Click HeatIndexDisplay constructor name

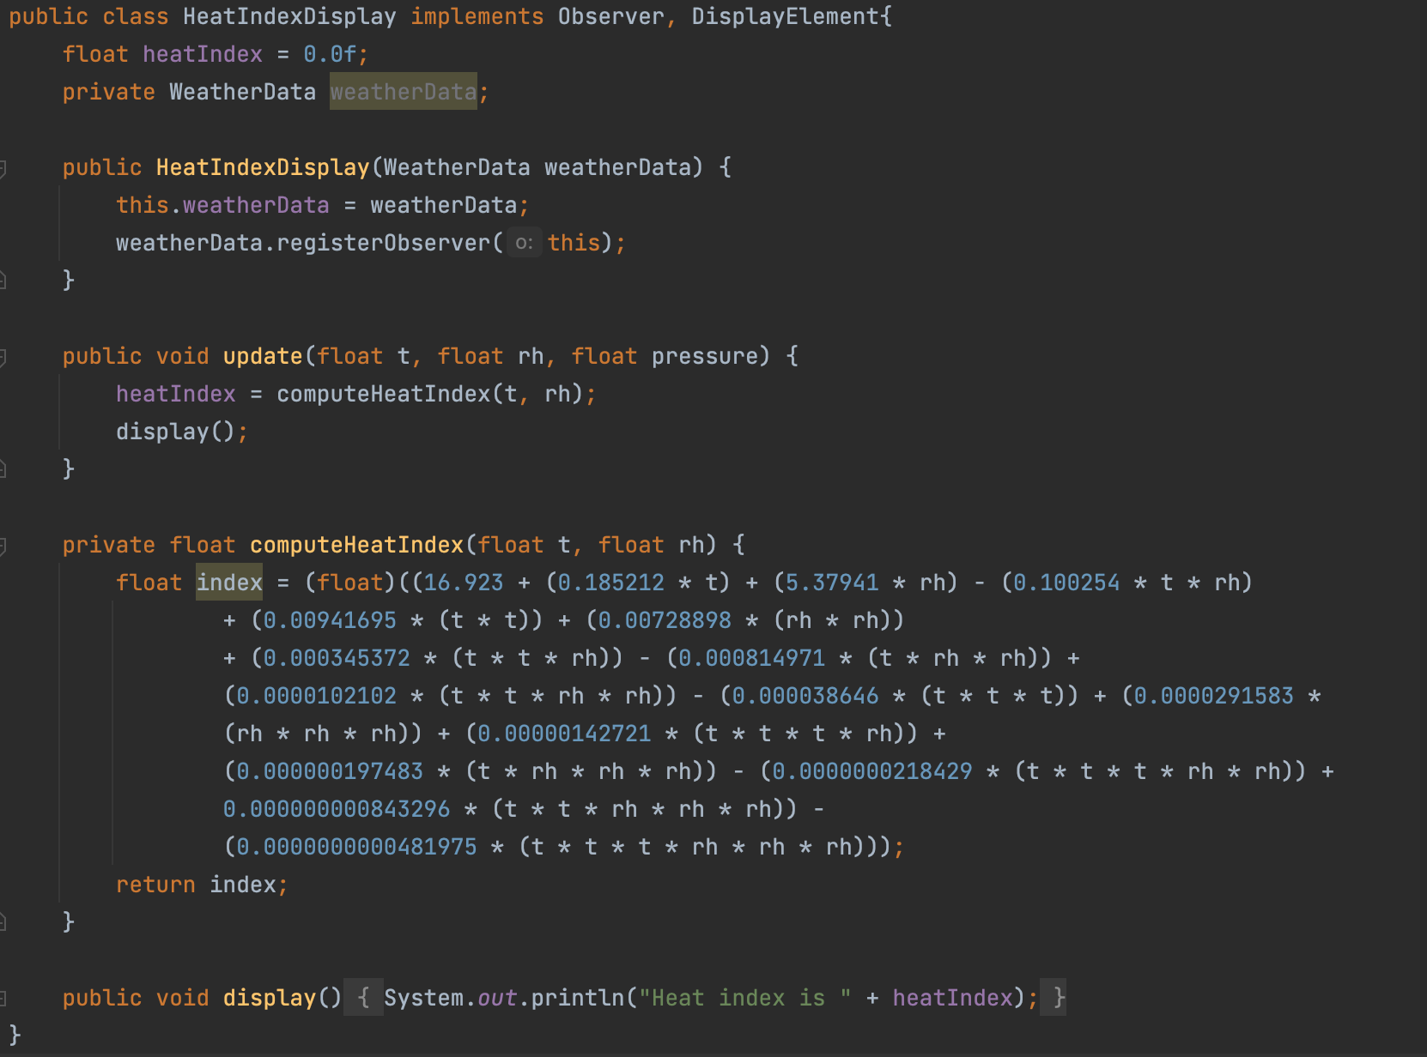click(x=263, y=167)
